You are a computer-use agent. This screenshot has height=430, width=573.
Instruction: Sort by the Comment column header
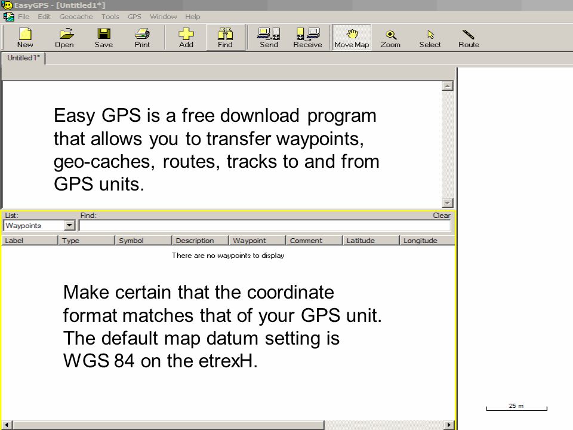[315, 241]
